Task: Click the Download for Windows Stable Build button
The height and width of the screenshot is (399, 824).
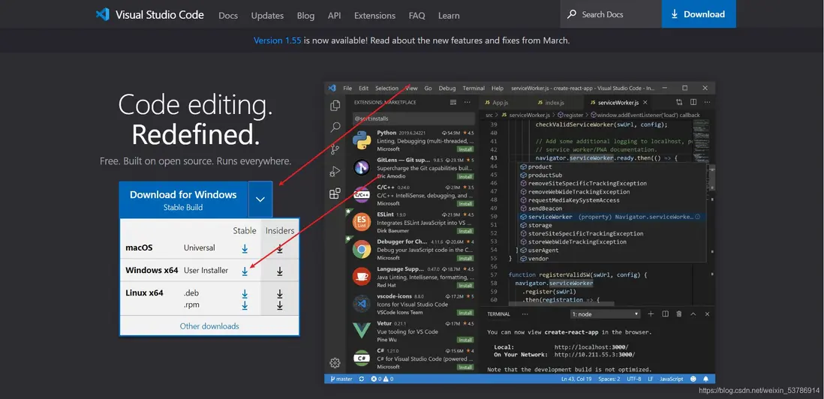Action: 183,199
